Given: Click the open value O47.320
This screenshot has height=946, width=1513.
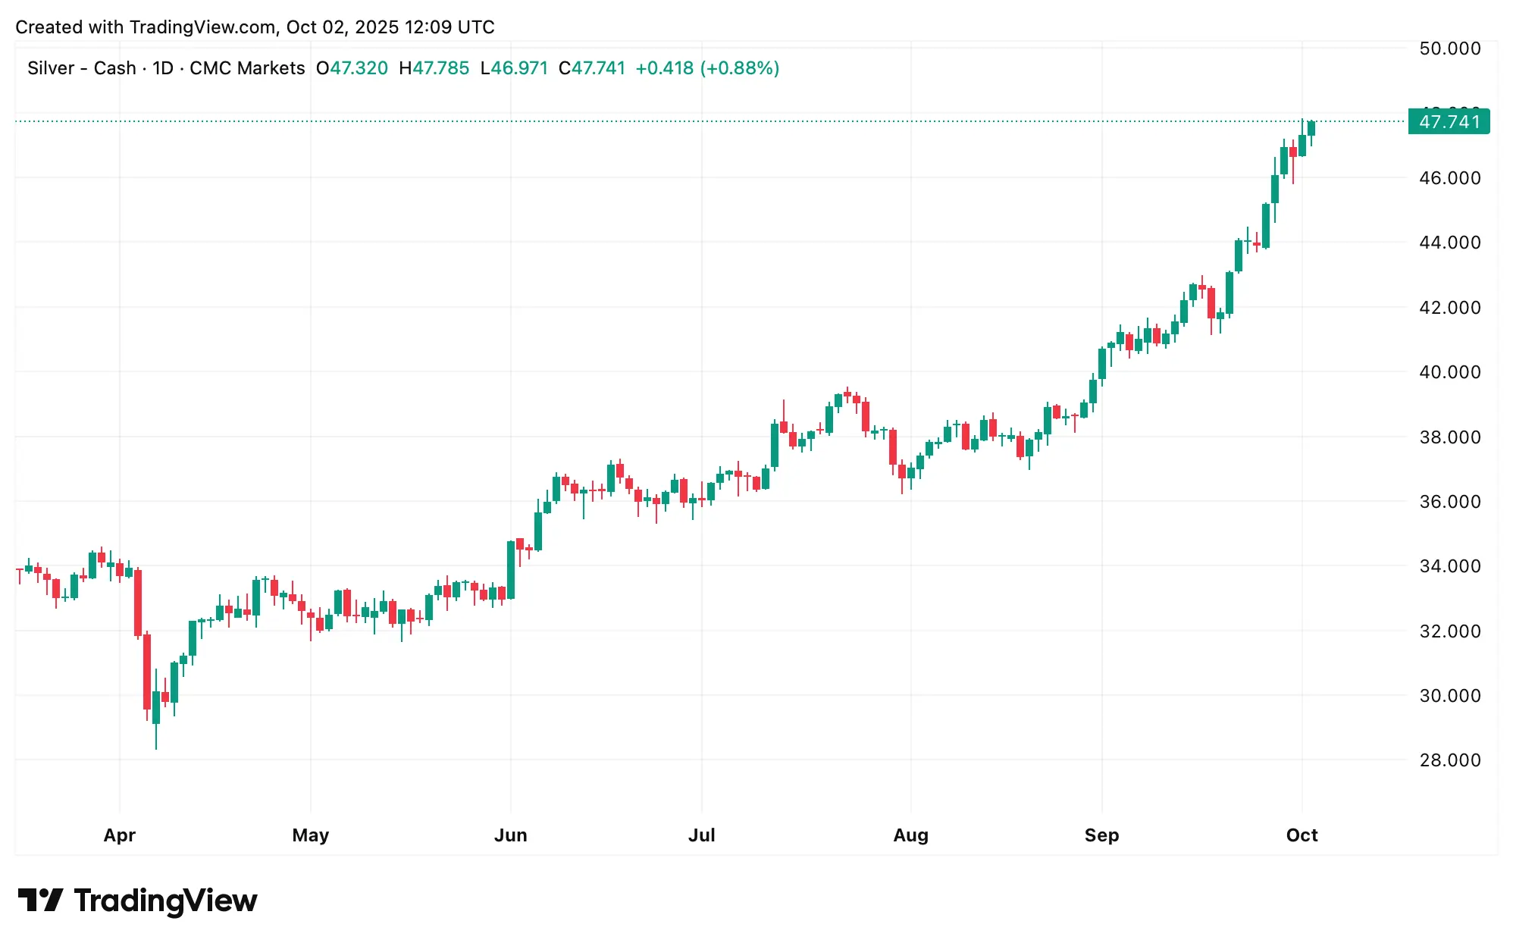Looking at the screenshot, I should [x=352, y=68].
